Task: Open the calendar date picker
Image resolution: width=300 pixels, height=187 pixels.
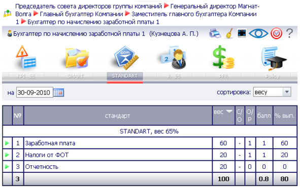Action: [x=58, y=92]
